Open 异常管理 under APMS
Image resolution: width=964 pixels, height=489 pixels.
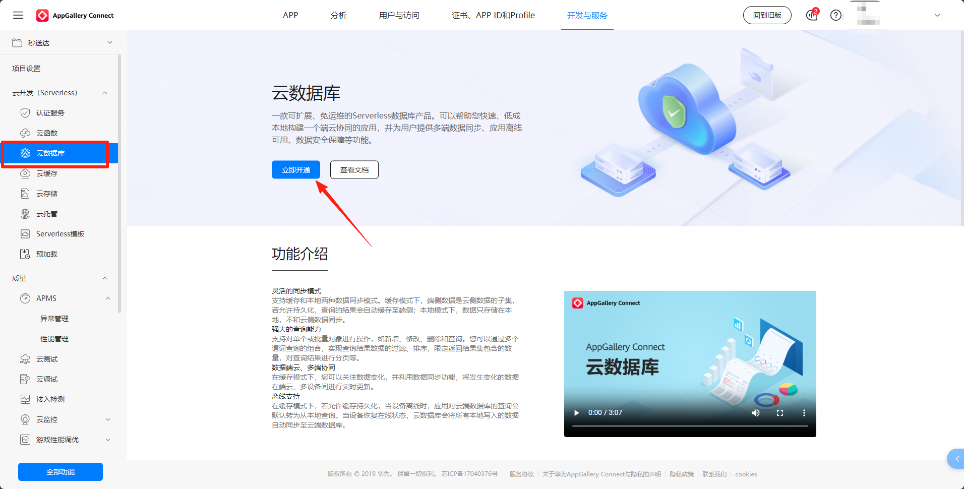[54, 319]
